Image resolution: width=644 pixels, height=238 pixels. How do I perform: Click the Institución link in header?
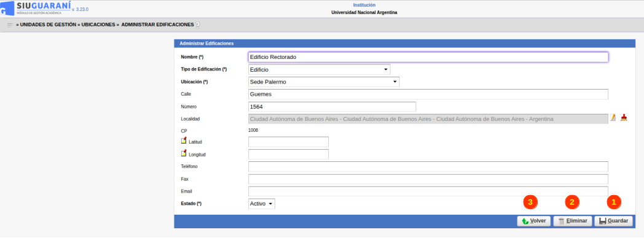coord(364,6)
